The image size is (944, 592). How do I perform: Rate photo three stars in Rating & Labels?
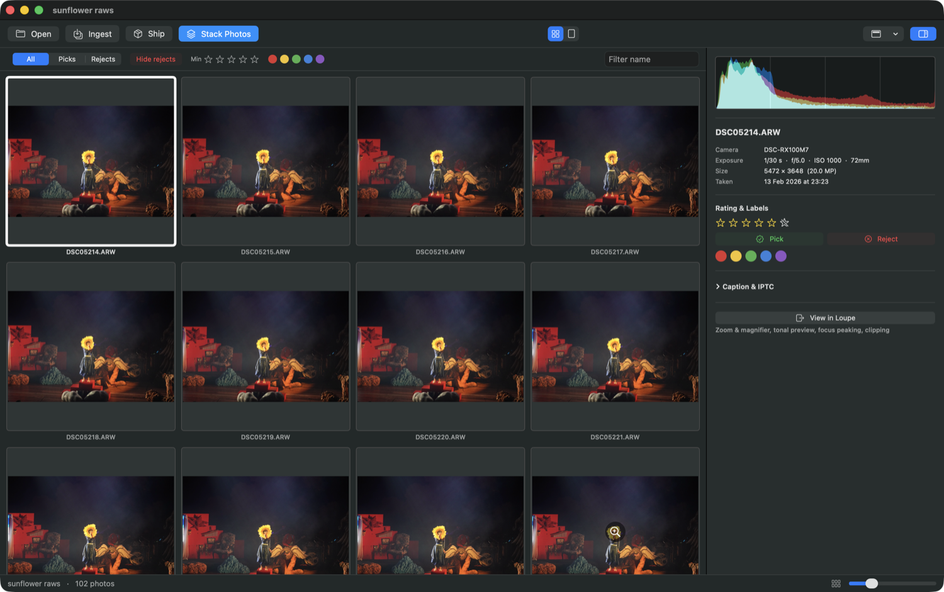point(746,223)
